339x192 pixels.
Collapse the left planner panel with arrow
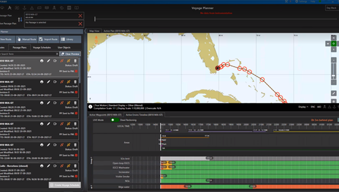pyautogui.click(x=86, y=31)
